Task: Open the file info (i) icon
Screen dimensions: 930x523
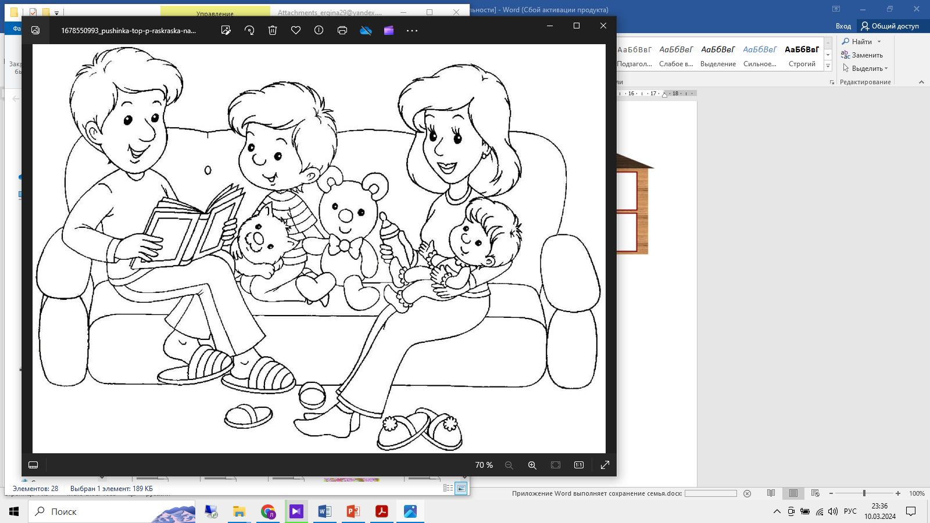Action: 319,30
